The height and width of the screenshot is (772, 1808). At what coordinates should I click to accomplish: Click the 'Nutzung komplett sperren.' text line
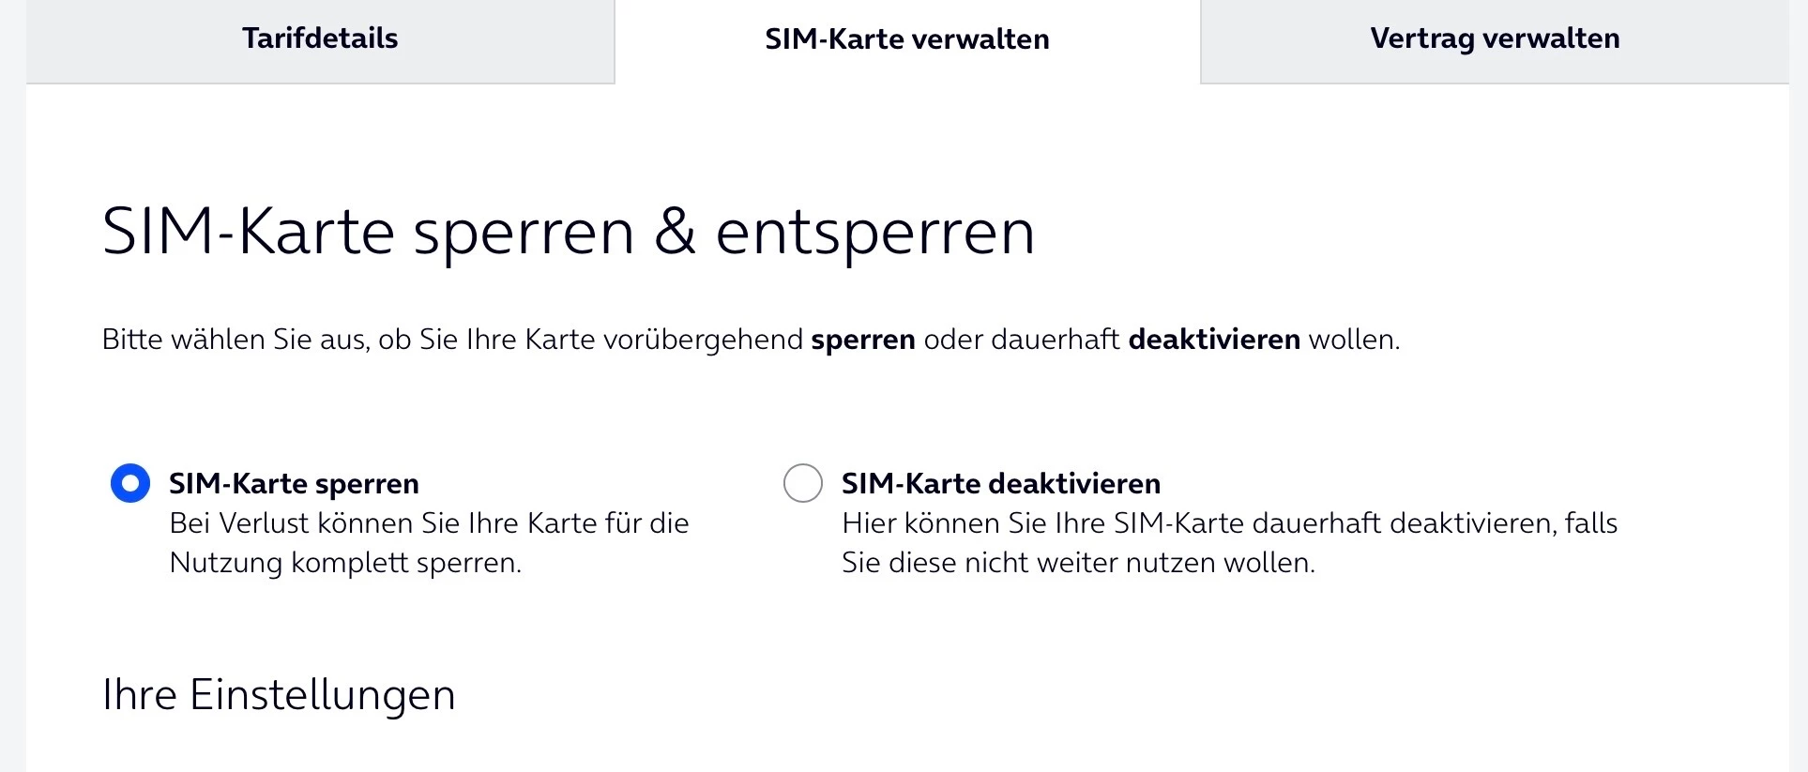pos(344,563)
